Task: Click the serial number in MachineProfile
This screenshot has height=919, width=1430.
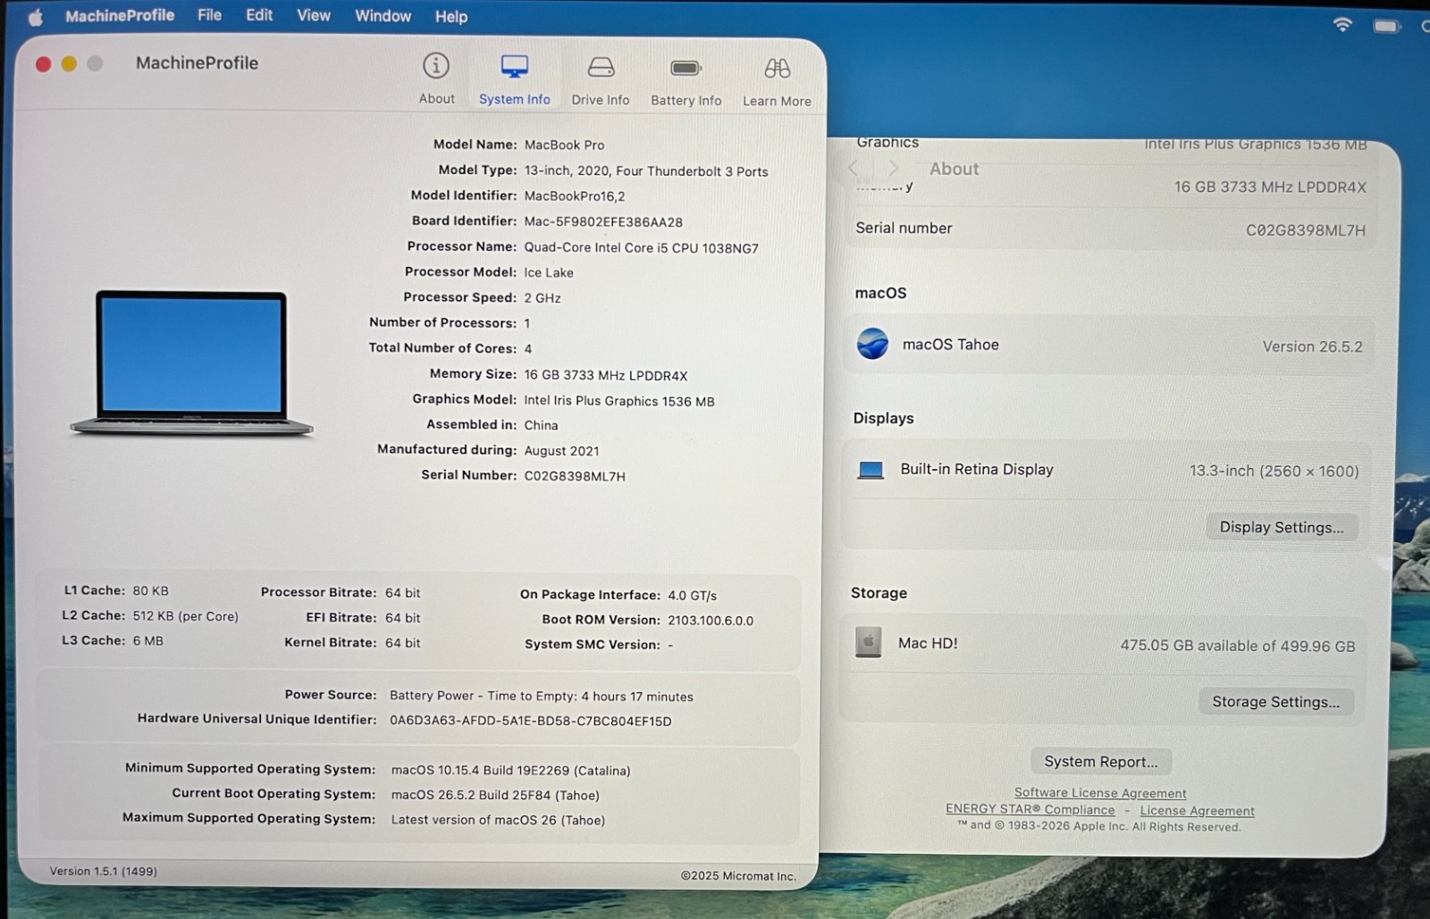Action: (x=575, y=476)
